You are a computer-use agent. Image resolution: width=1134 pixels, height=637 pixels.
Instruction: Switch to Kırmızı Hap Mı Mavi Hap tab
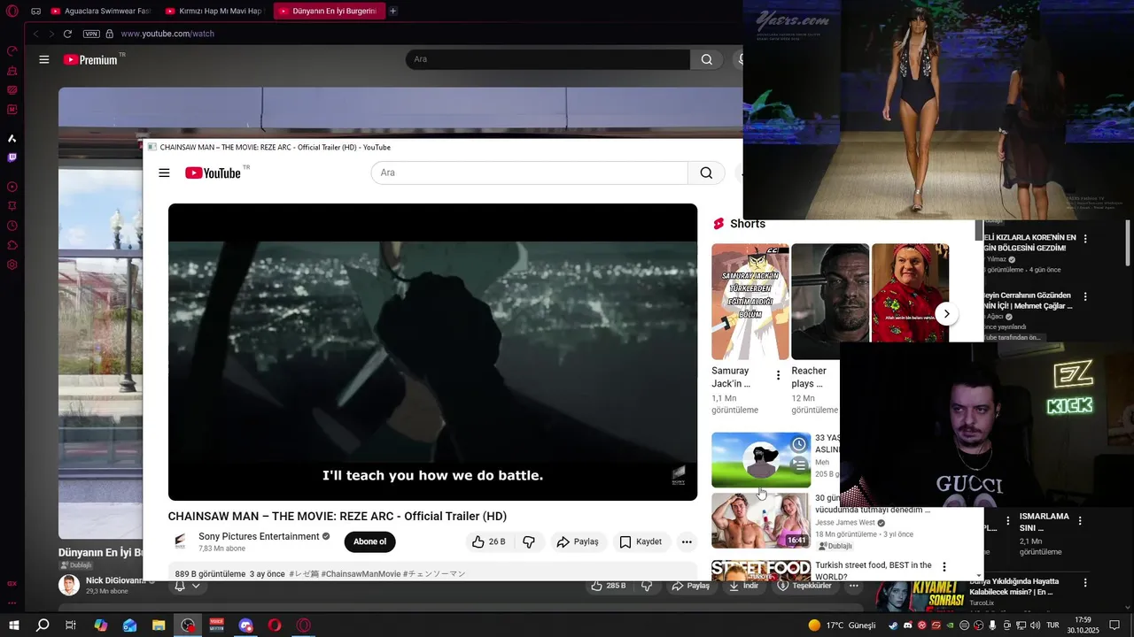[x=215, y=12]
